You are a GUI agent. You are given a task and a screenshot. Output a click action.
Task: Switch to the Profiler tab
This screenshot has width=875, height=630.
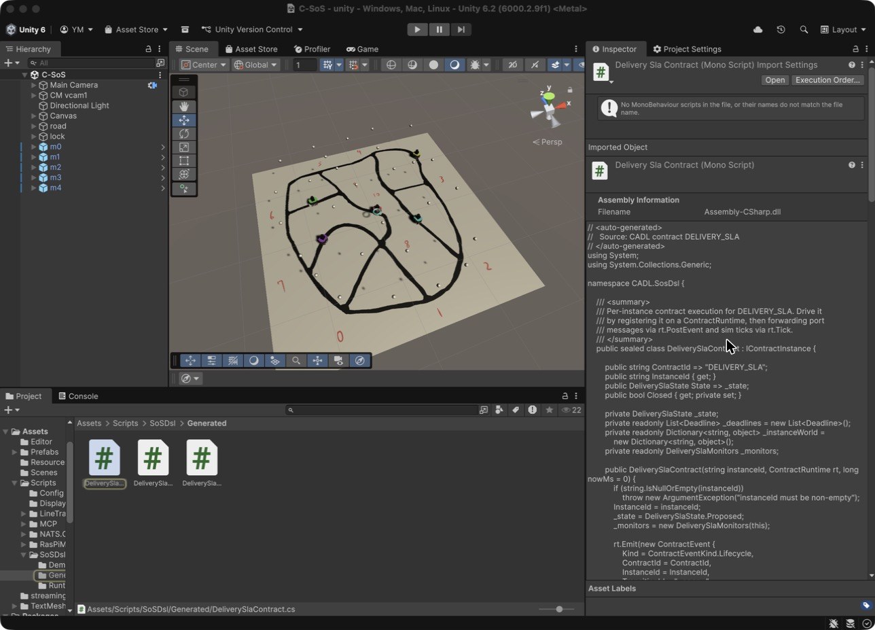click(x=312, y=49)
